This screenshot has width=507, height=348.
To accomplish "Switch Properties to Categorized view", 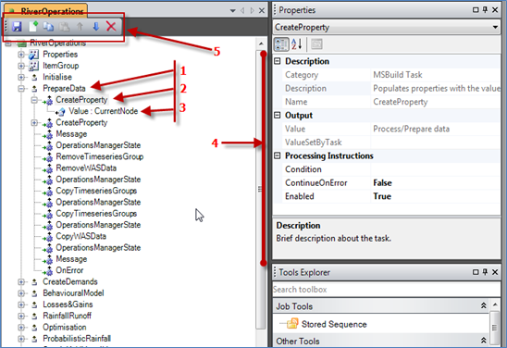I will click(281, 44).
